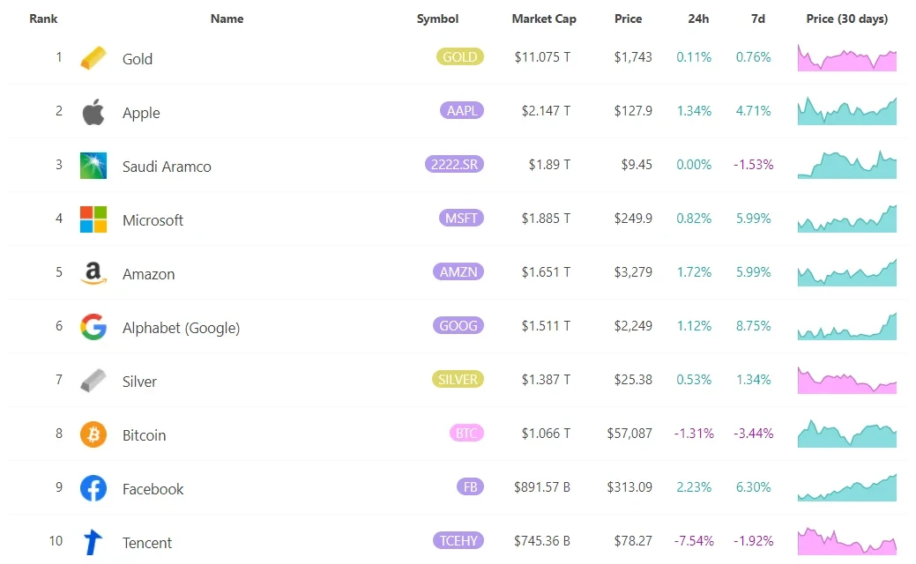Click the GOLD symbol badge

point(459,57)
